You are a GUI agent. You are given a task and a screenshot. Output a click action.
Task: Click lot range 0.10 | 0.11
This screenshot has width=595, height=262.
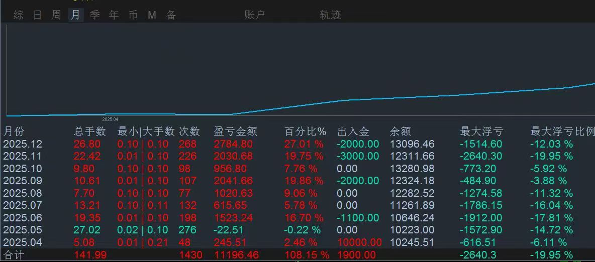[143, 205]
